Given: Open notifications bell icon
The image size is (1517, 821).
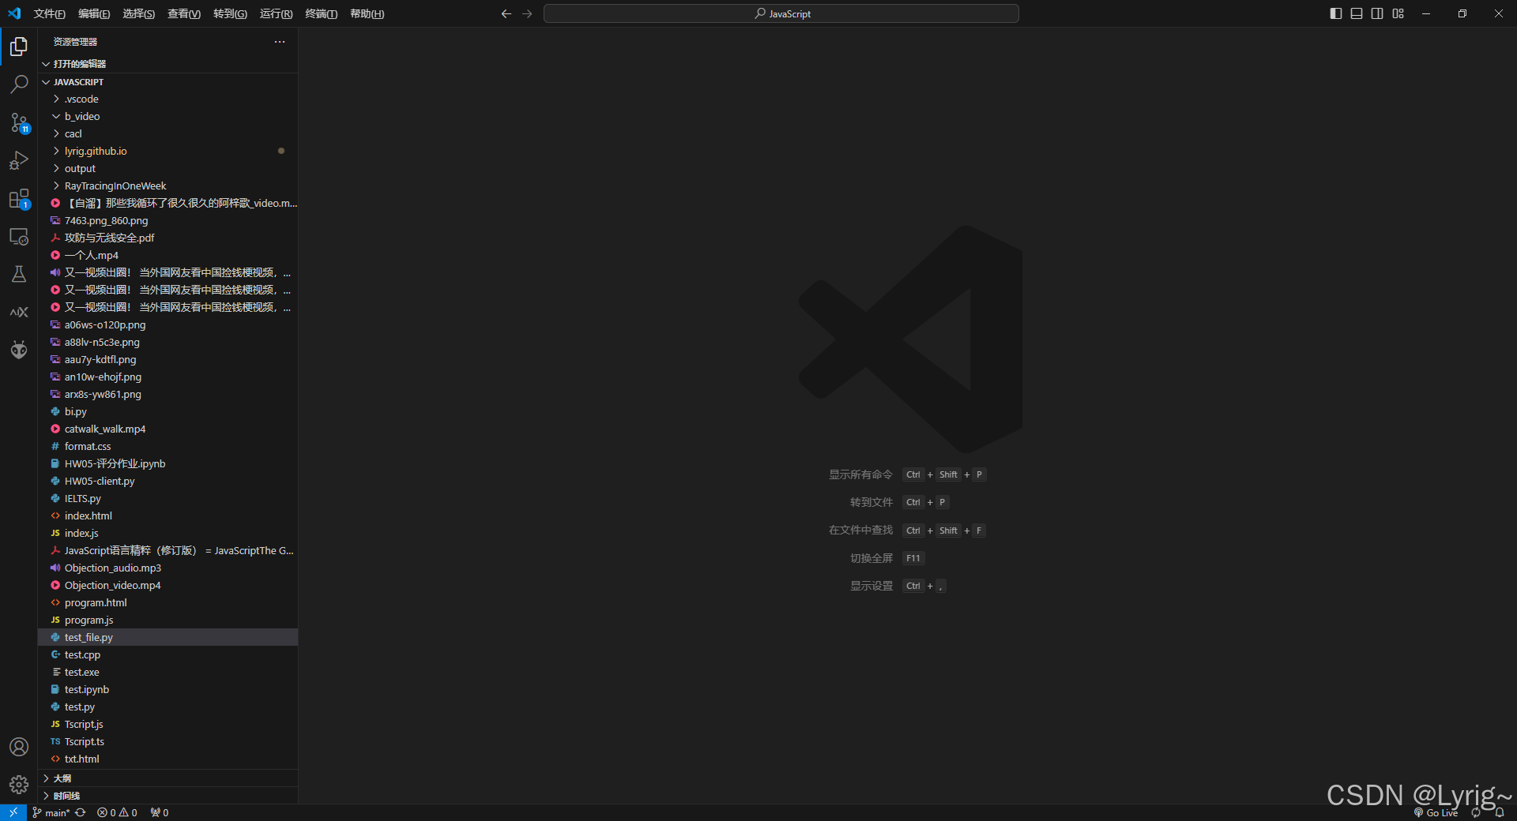Looking at the screenshot, I should 1499,812.
